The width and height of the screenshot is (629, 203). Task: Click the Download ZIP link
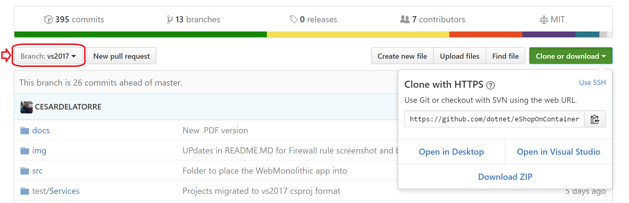point(505,177)
